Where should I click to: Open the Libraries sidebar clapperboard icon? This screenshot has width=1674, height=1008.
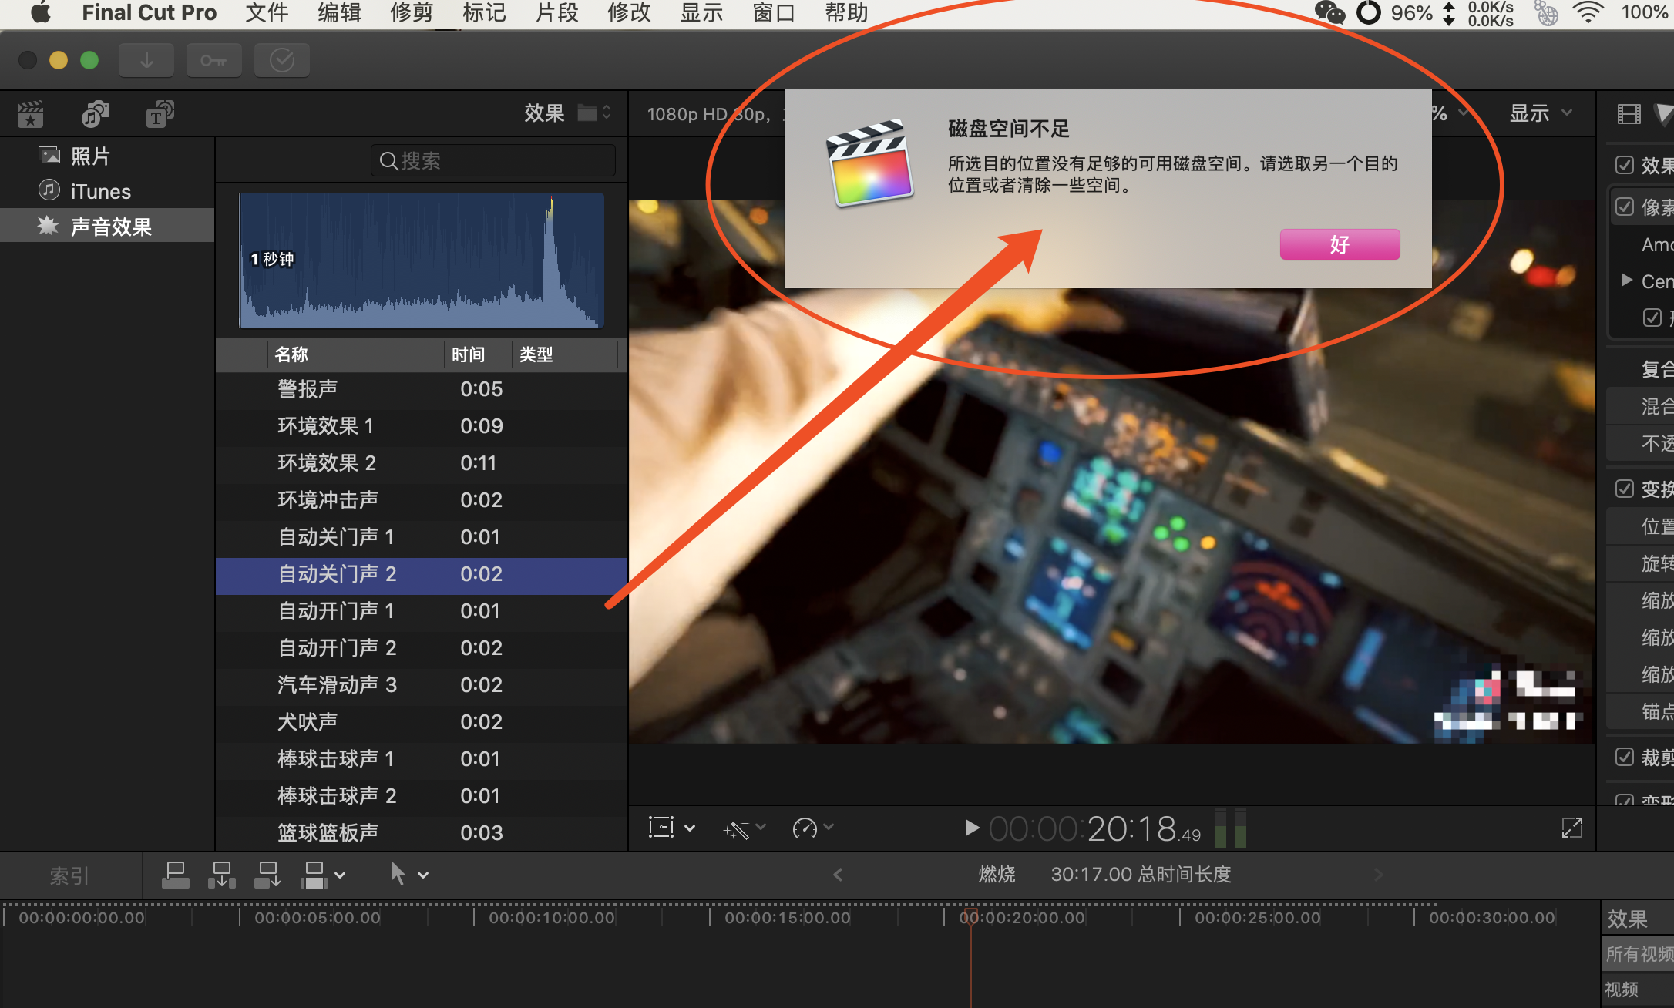pos(30,114)
